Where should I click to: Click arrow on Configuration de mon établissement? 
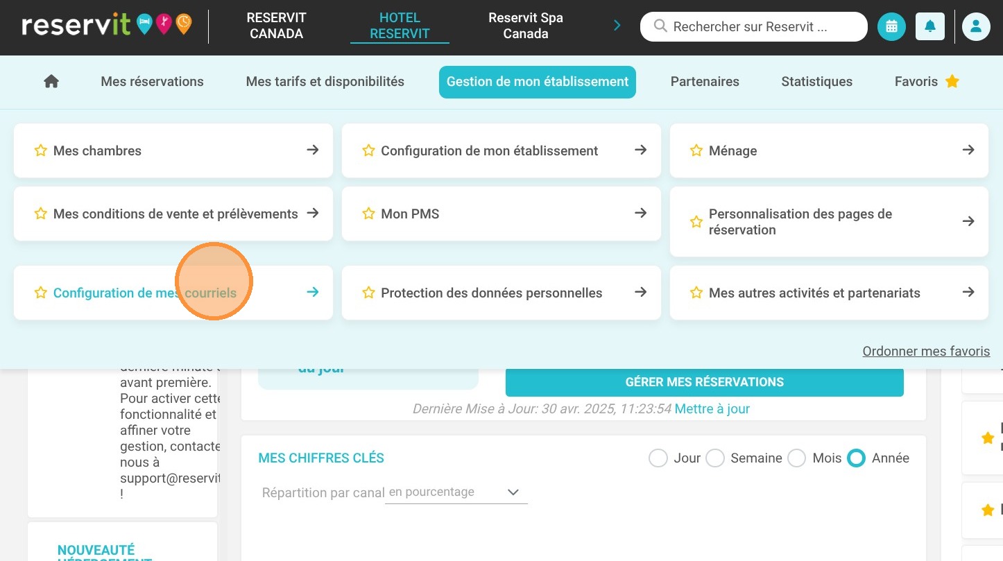[641, 150]
